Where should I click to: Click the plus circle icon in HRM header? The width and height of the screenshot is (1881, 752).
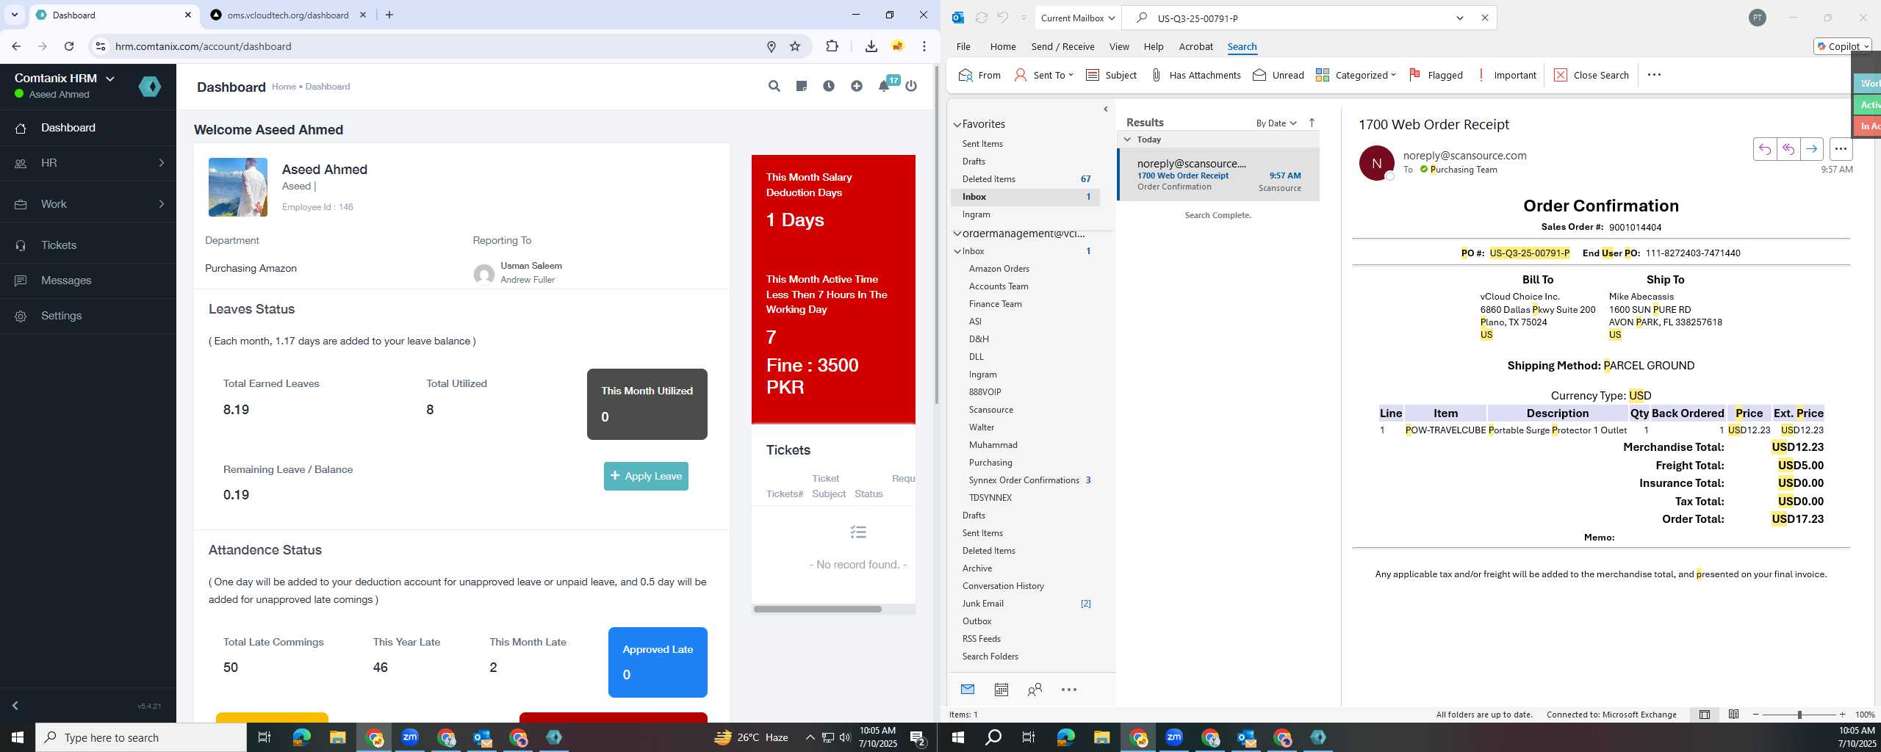click(x=857, y=86)
